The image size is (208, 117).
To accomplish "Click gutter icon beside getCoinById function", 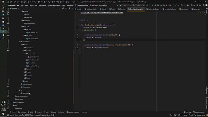I will 78,45.
